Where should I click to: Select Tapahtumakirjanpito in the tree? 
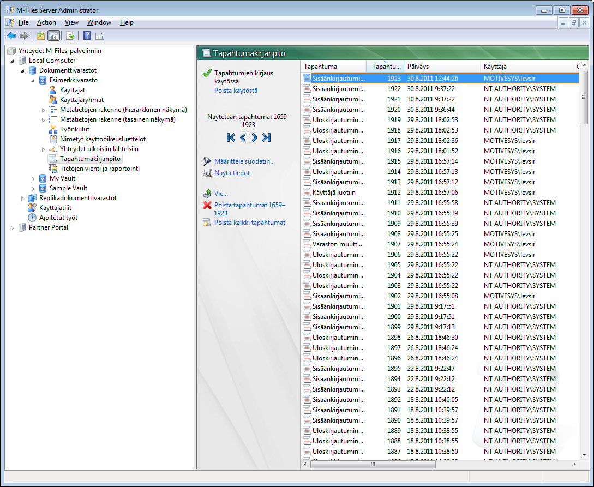tap(90, 159)
